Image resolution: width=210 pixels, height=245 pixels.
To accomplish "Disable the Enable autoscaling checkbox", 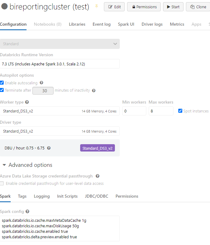I will click(2, 83).
